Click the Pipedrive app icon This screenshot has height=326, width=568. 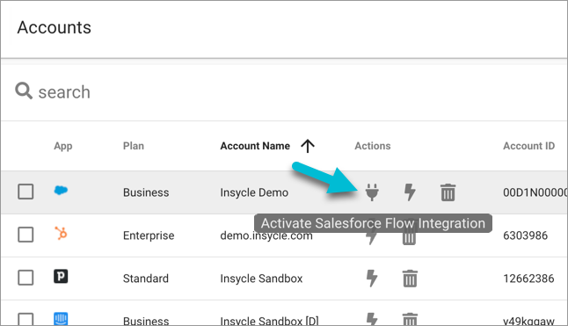61,277
